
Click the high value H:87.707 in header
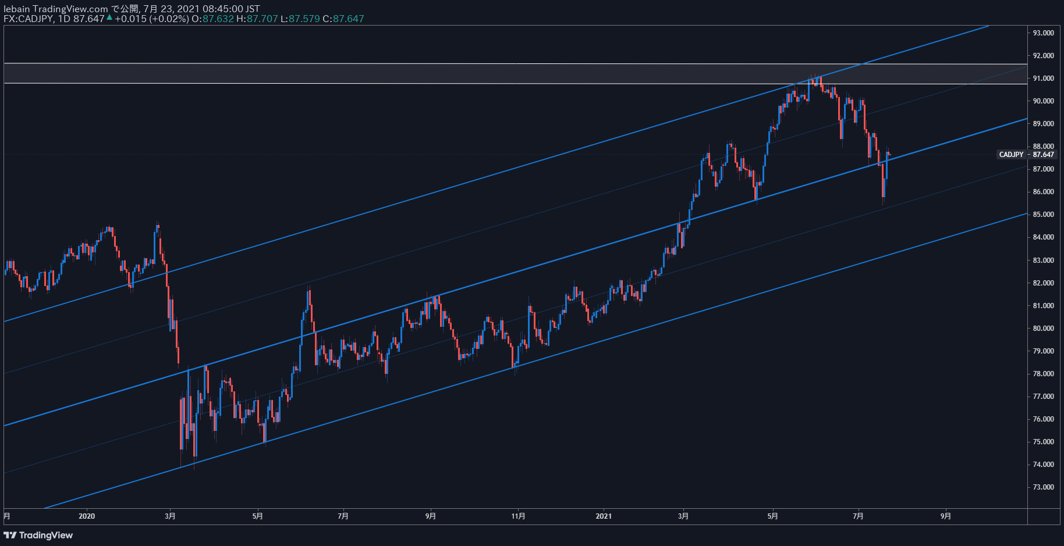pos(257,19)
